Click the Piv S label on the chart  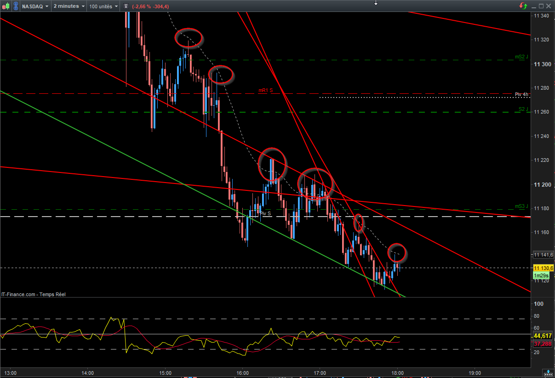[x=265, y=213]
